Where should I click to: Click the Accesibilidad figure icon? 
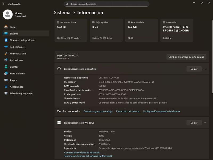coord(6,87)
